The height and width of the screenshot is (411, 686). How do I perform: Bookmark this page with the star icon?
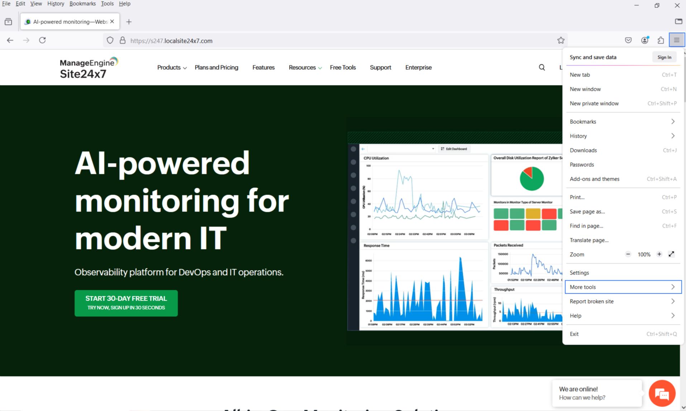click(561, 40)
